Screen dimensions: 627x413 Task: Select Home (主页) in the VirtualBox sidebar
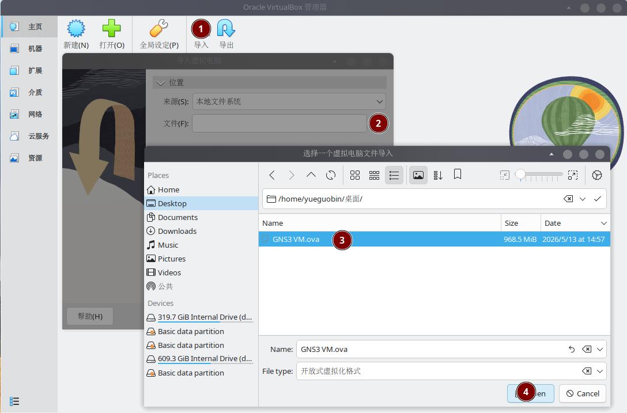pos(29,27)
